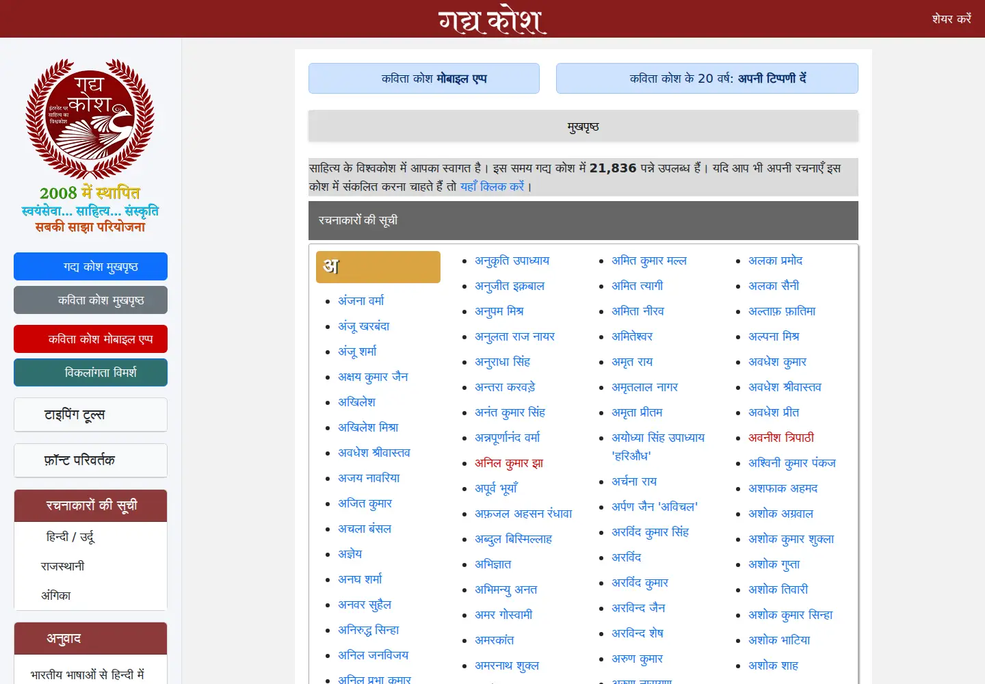Select अंगिका in the sidebar list

click(55, 596)
